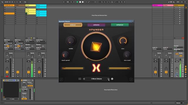The width and height of the screenshot is (188, 105).
Task: Start playback with the green Play button
Action: 77,2
